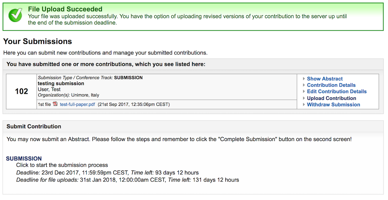The height and width of the screenshot is (200, 388).
Task: Click the arrow before Contribution Details
Action: tap(304, 85)
